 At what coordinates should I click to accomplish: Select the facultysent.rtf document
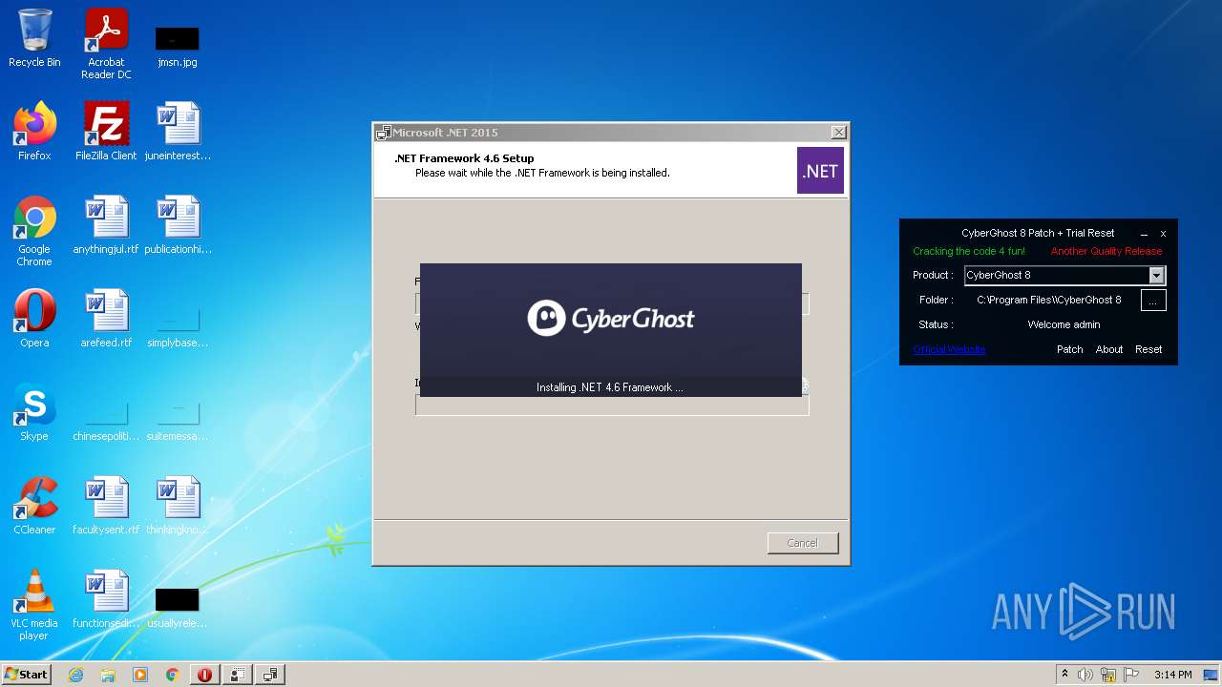[106, 506]
